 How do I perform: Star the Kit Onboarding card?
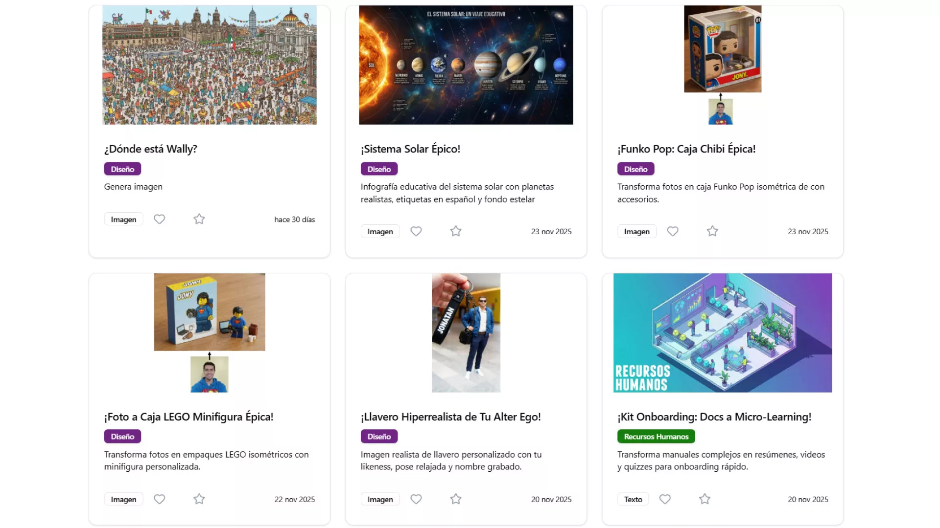tap(705, 499)
